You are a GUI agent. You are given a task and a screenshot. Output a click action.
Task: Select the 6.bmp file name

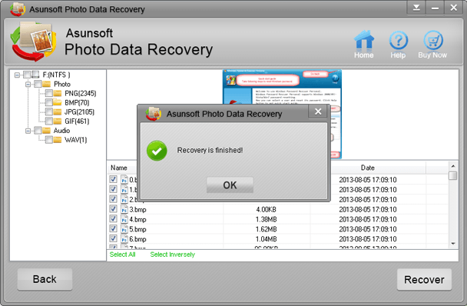[137, 239]
